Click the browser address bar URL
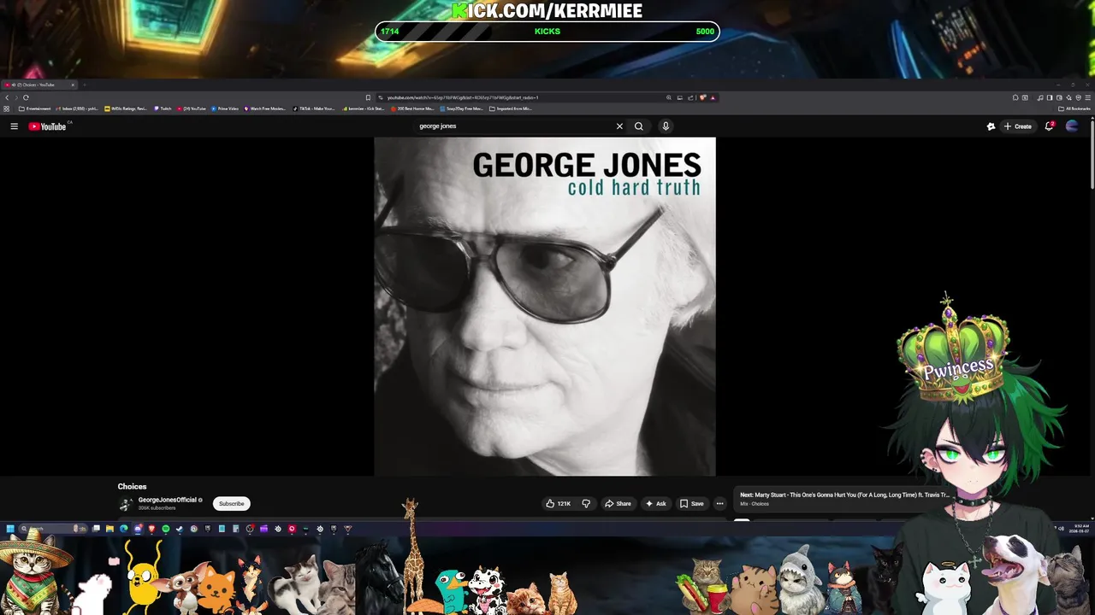 463,97
